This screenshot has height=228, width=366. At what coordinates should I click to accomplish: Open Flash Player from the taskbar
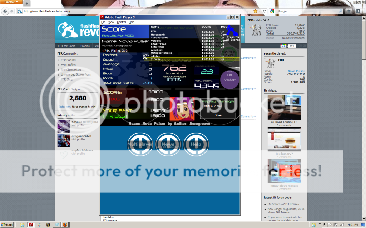click(x=31, y=225)
